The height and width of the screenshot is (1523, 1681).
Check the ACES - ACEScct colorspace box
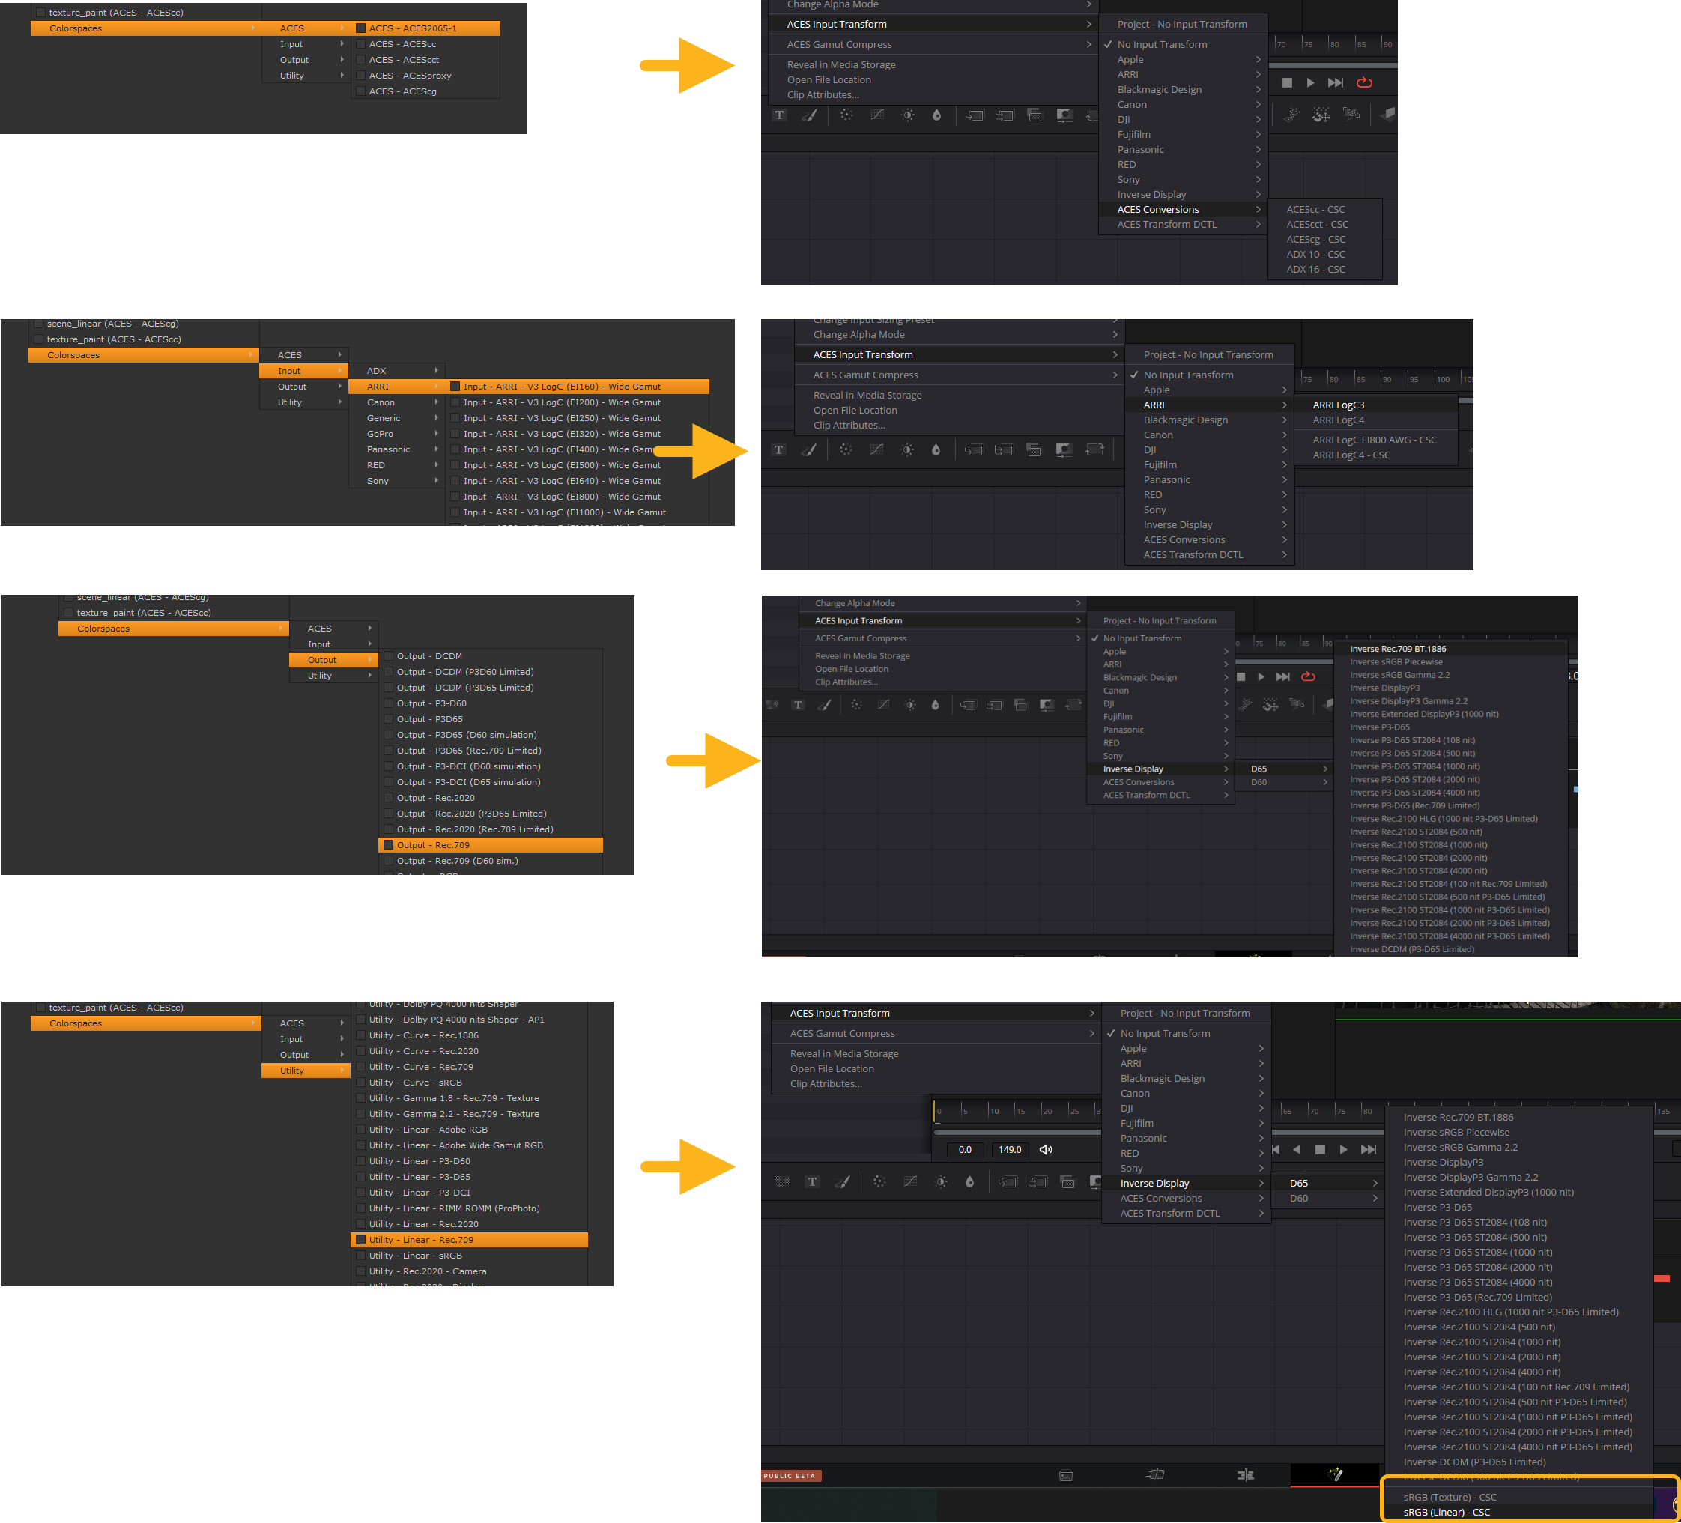point(361,60)
